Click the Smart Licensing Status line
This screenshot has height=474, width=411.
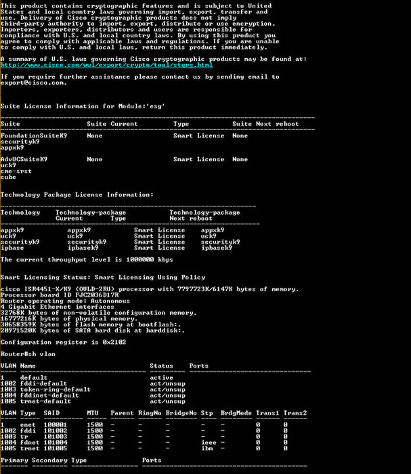pyautogui.click(x=103, y=278)
